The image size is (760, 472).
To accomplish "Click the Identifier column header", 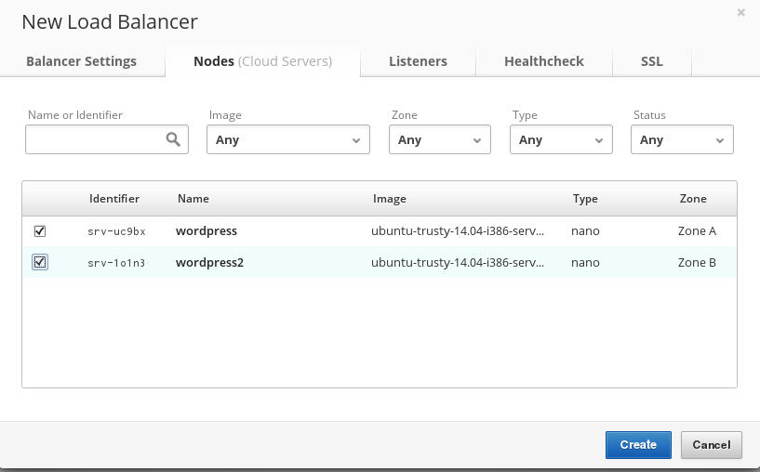I will pyautogui.click(x=114, y=199).
